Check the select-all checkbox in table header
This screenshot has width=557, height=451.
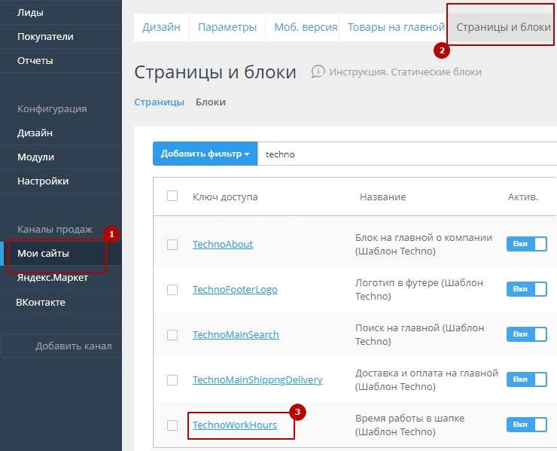(172, 196)
